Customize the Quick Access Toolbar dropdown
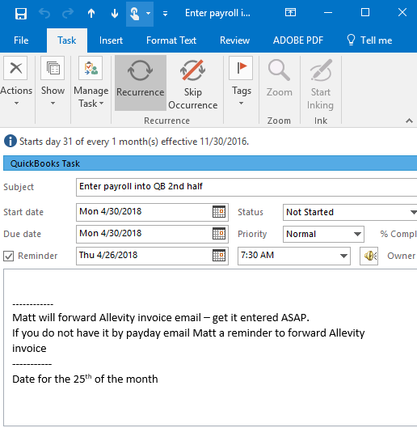 point(165,14)
